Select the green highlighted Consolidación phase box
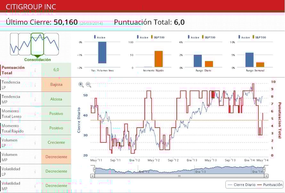 (37, 44)
